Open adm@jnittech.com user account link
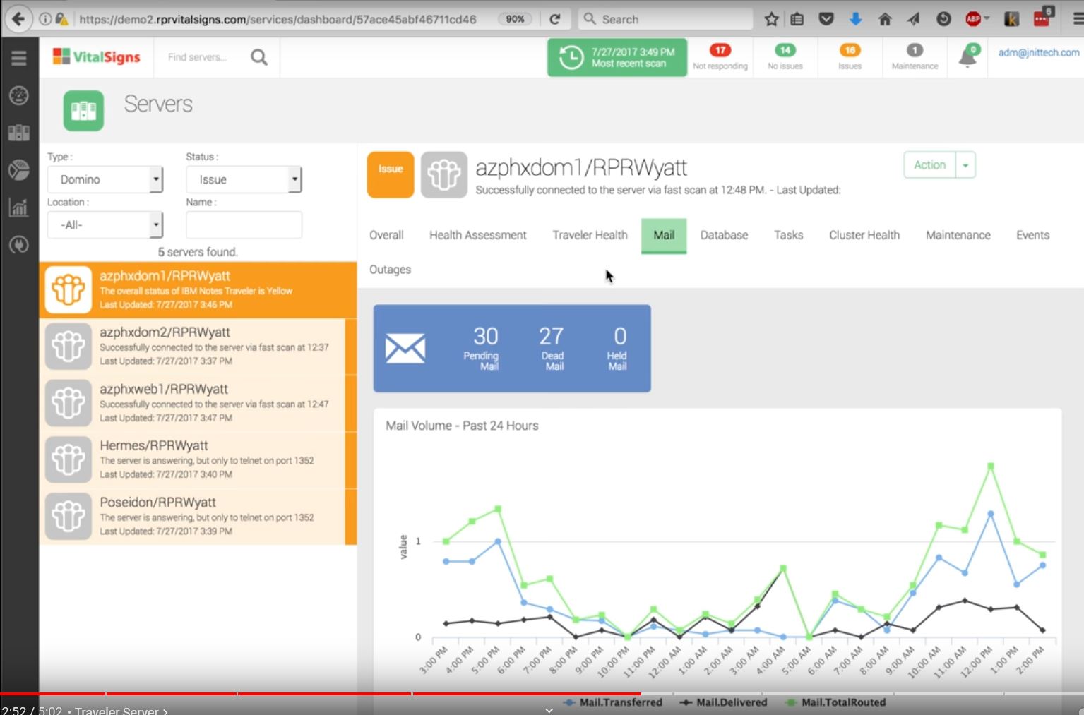 coord(1038,52)
